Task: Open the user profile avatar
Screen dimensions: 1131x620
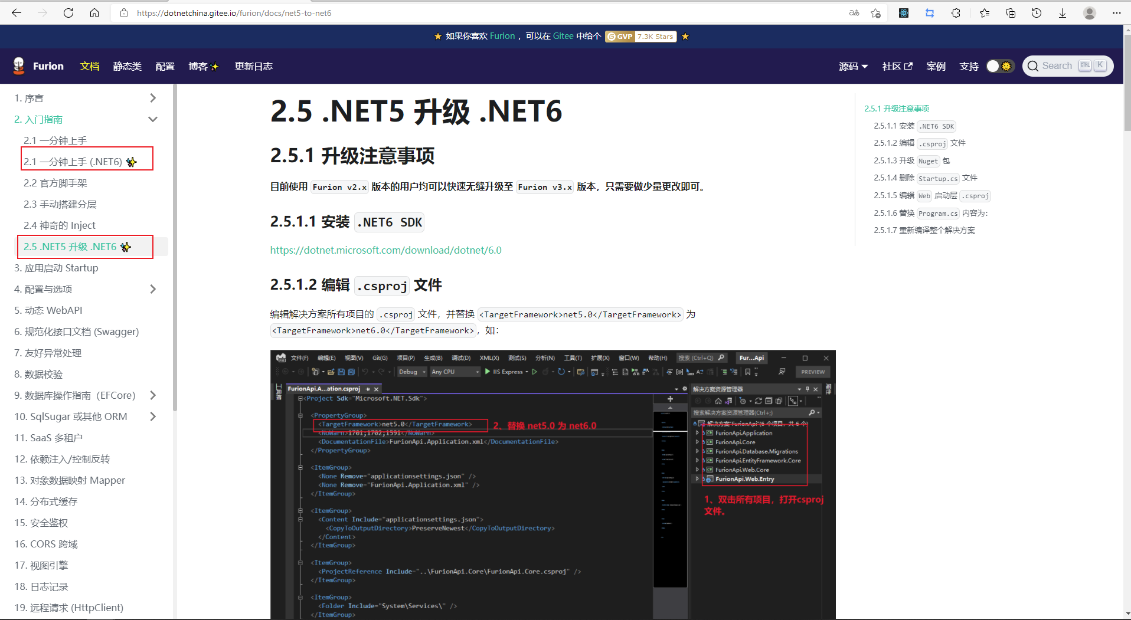Action: (1090, 13)
